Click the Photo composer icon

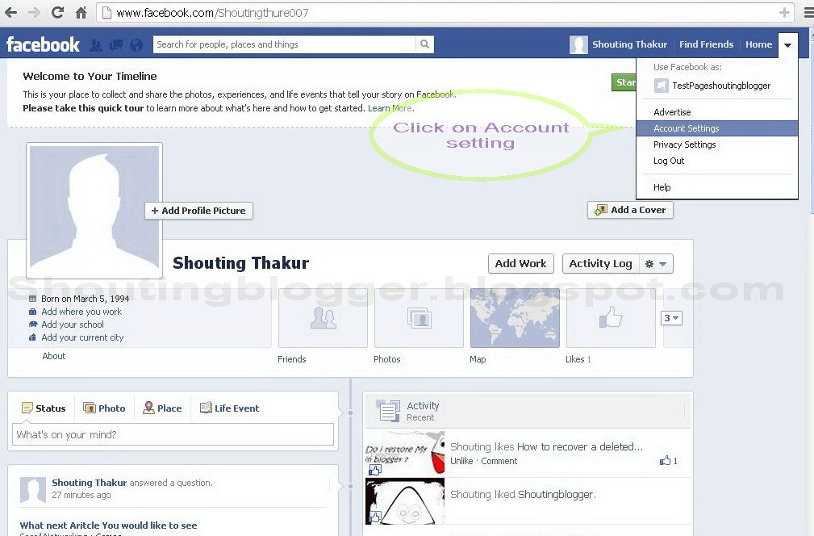tap(90, 408)
